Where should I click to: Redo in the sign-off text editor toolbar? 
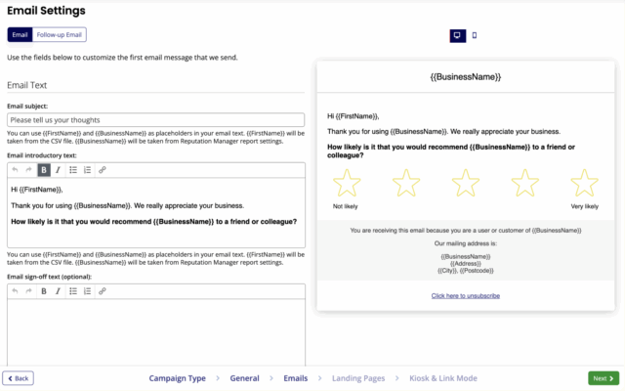pos(28,291)
